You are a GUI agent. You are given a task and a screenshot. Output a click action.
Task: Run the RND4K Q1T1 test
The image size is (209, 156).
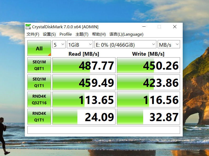39,117
